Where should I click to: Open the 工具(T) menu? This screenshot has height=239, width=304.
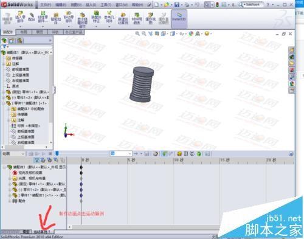(x=106, y=4)
